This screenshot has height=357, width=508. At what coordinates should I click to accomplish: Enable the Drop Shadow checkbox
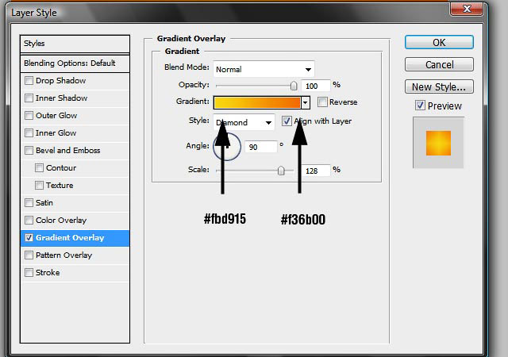point(29,80)
